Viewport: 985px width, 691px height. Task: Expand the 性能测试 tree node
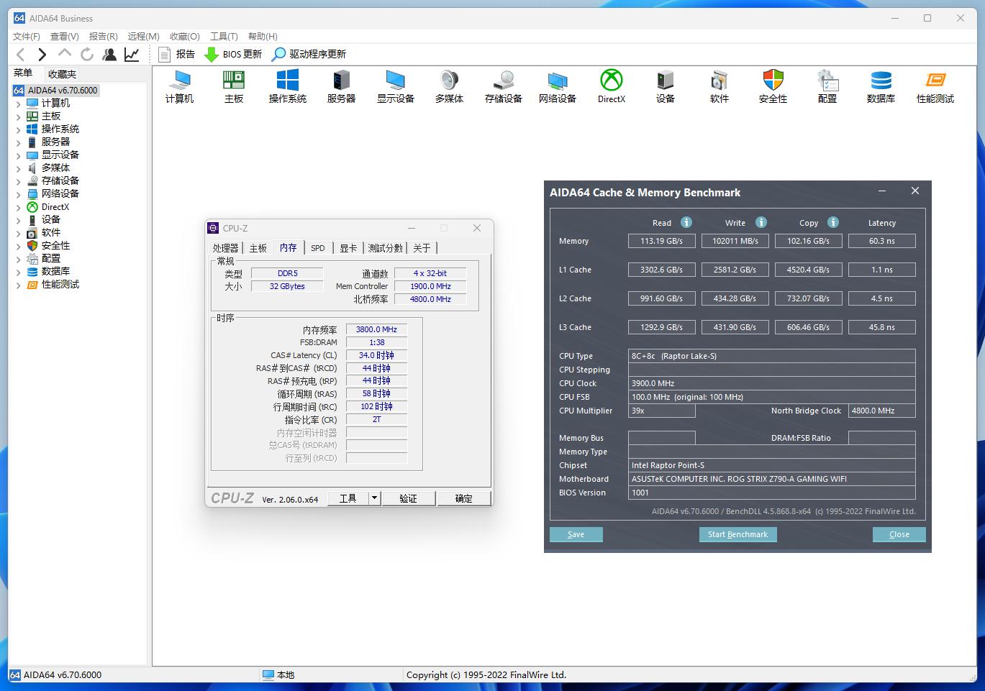click(x=19, y=285)
